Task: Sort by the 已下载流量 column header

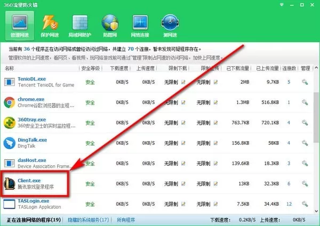Action: click(x=237, y=68)
